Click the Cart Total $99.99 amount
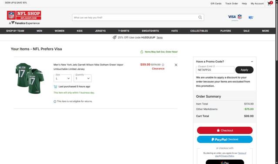The image size is (278, 164). [x=249, y=116]
